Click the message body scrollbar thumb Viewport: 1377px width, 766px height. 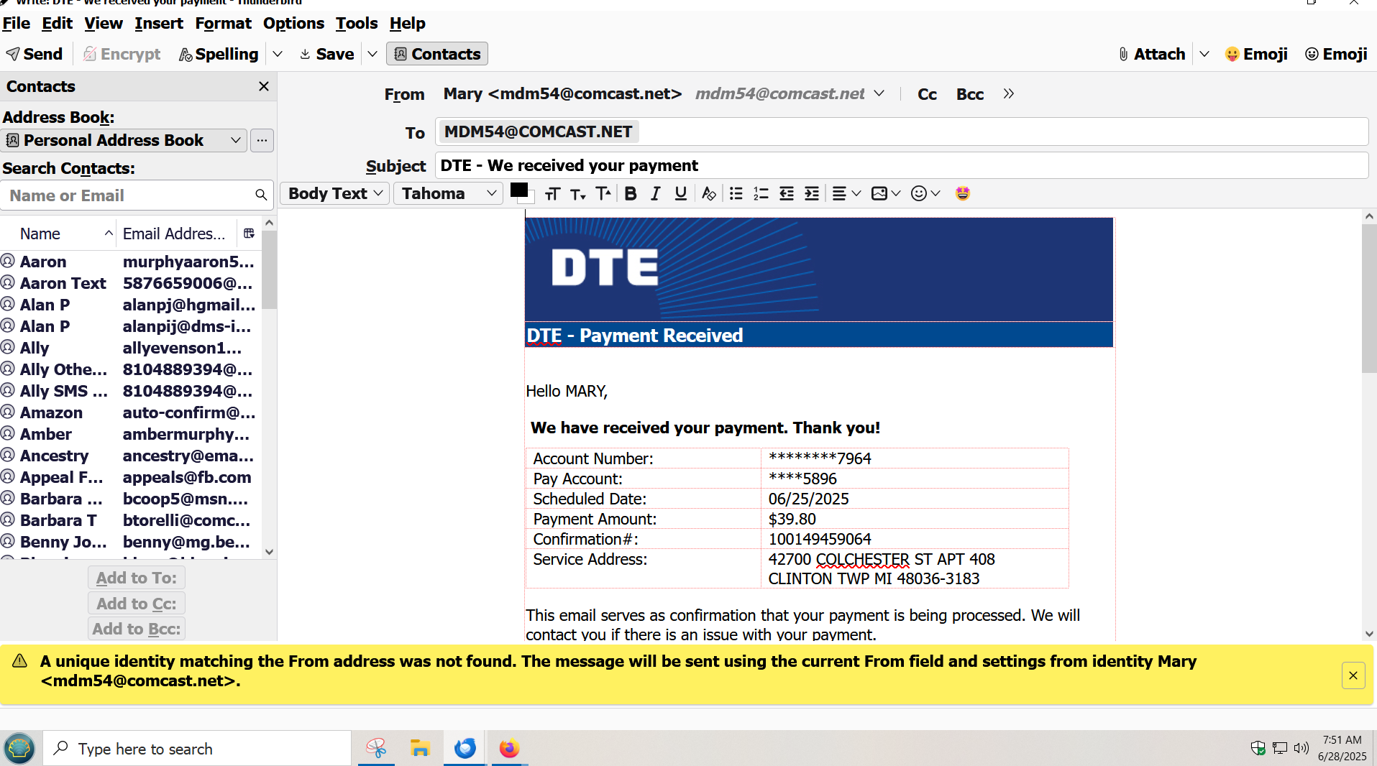click(x=1369, y=298)
